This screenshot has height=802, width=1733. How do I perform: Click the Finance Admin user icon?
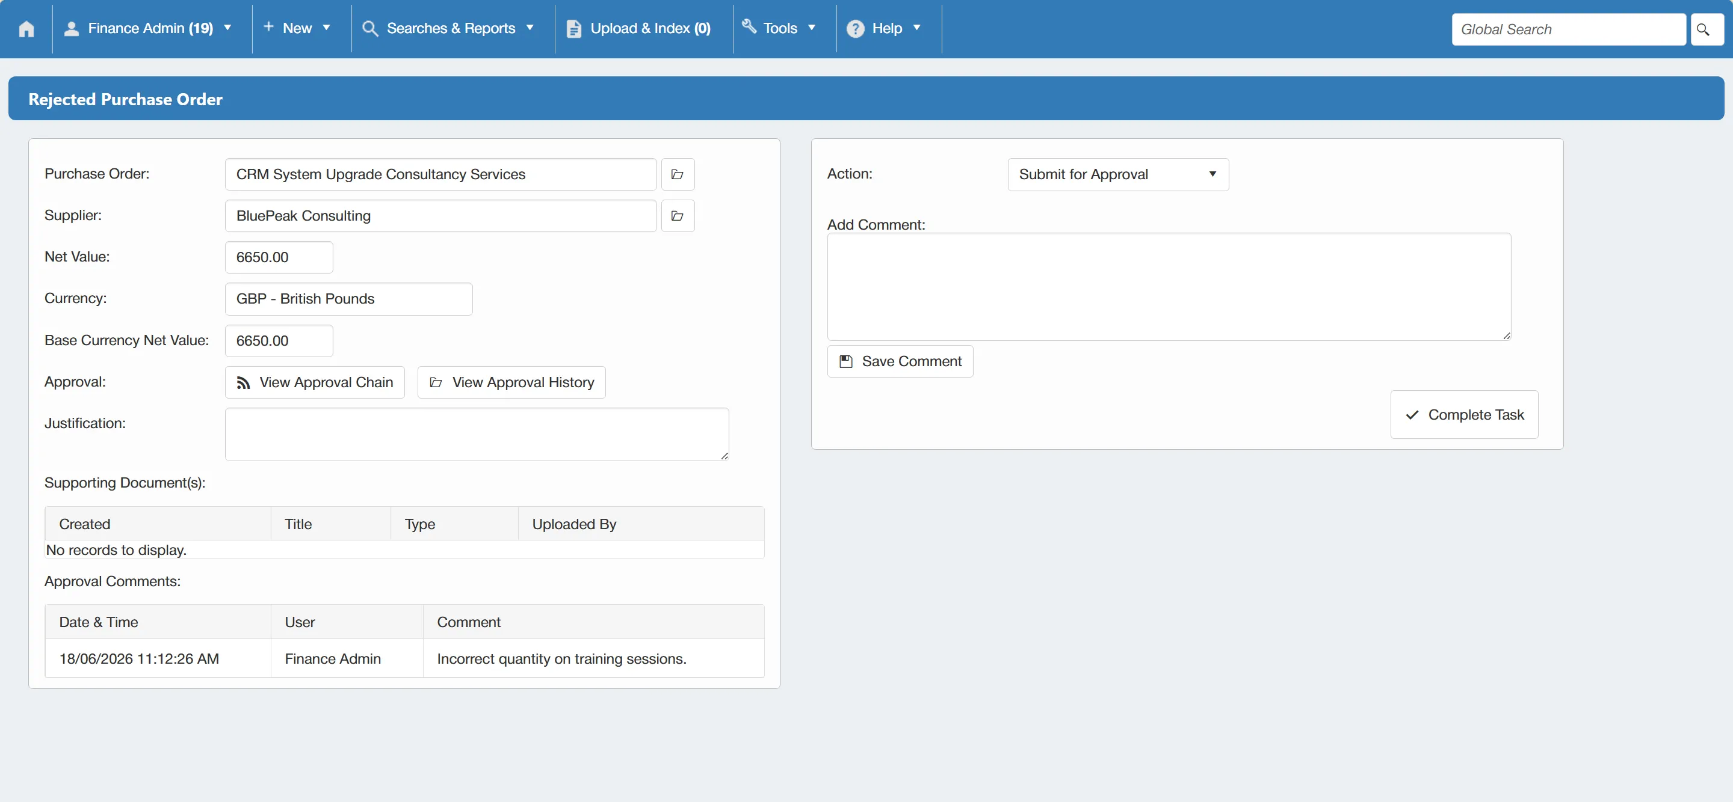pyautogui.click(x=72, y=28)
